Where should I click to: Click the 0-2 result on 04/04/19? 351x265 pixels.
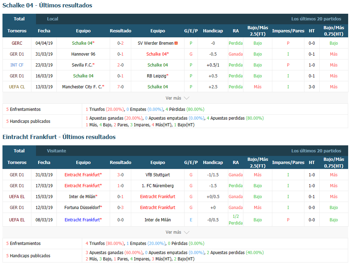tap(120, 43)
